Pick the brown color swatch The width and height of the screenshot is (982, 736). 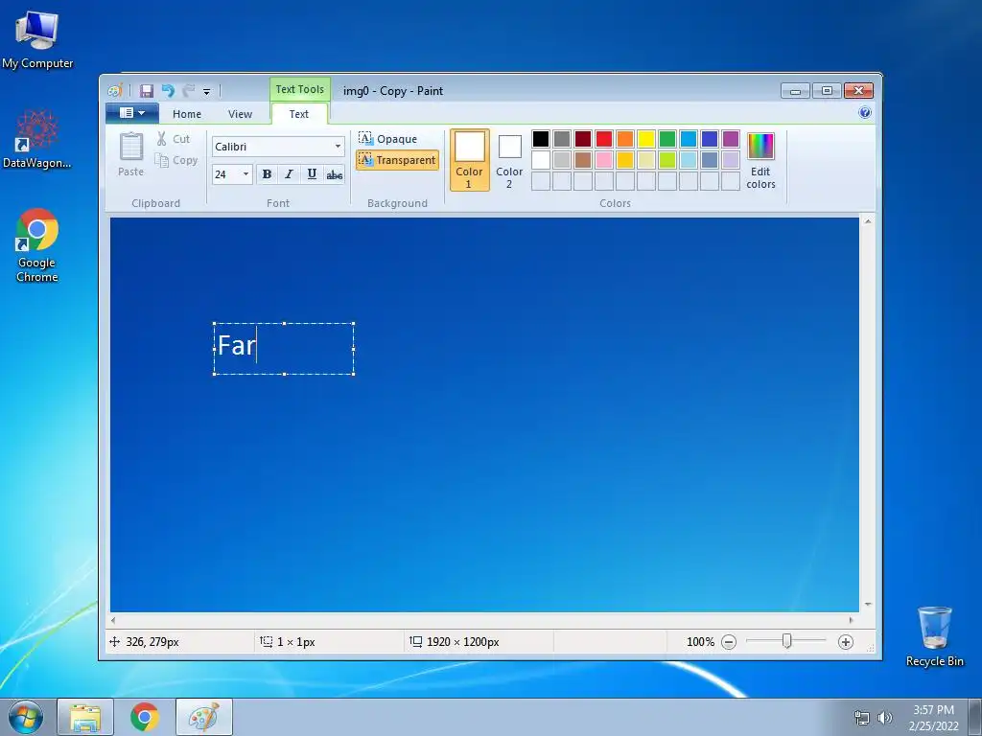coord(583,160)
